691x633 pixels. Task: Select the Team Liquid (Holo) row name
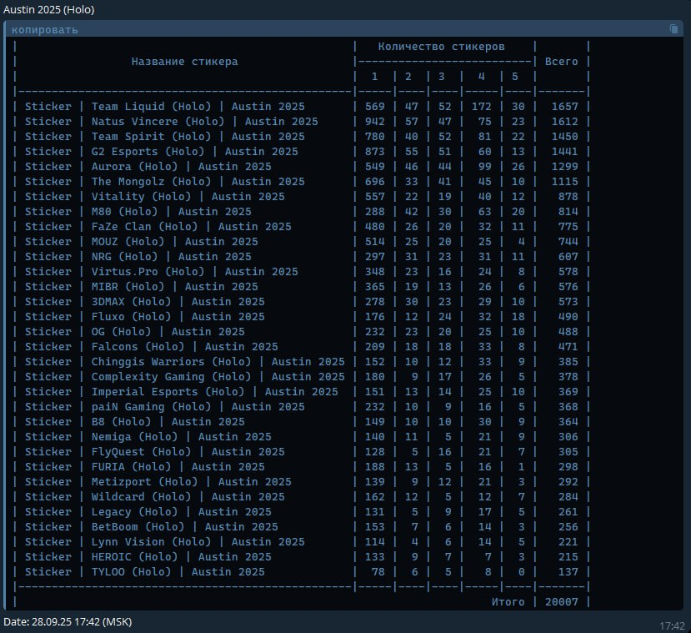[164, 106]
